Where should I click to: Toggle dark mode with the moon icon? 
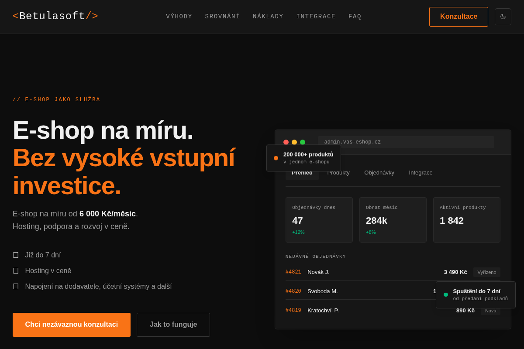click(x=503, y=17)
